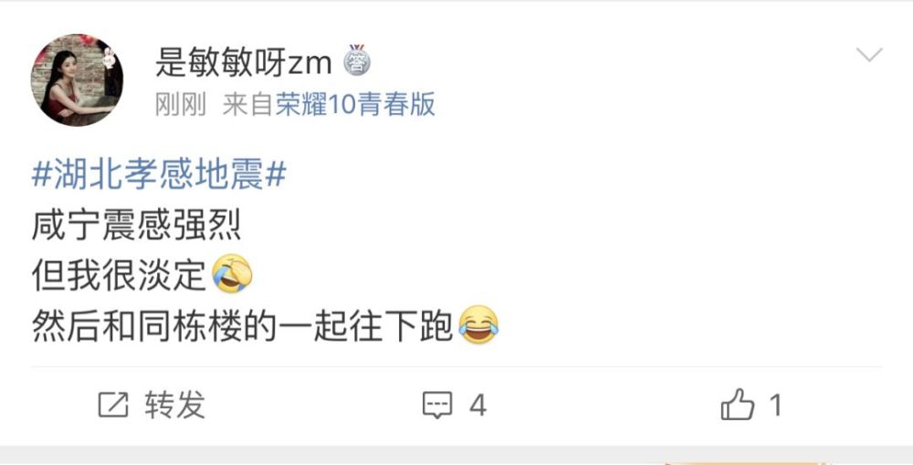Open 是敏敏呀zm profile avatar
The image size is (913, 465).
(x=77, y=79)
